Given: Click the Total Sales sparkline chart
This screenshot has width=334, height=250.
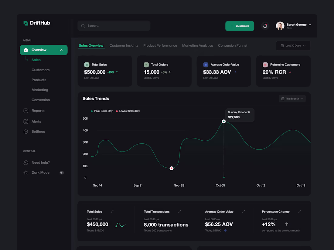Looking at the screenshot, I should (x=120, y=224).
